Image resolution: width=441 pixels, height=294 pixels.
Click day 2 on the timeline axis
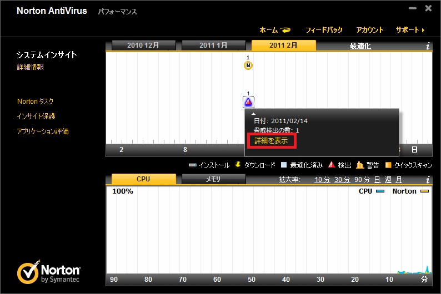pyautogui.click(x=121, y=150)
